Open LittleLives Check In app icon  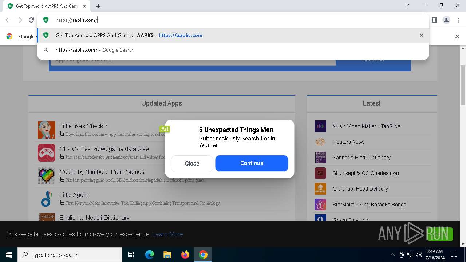pyautogui.click(x=47, y=130)
